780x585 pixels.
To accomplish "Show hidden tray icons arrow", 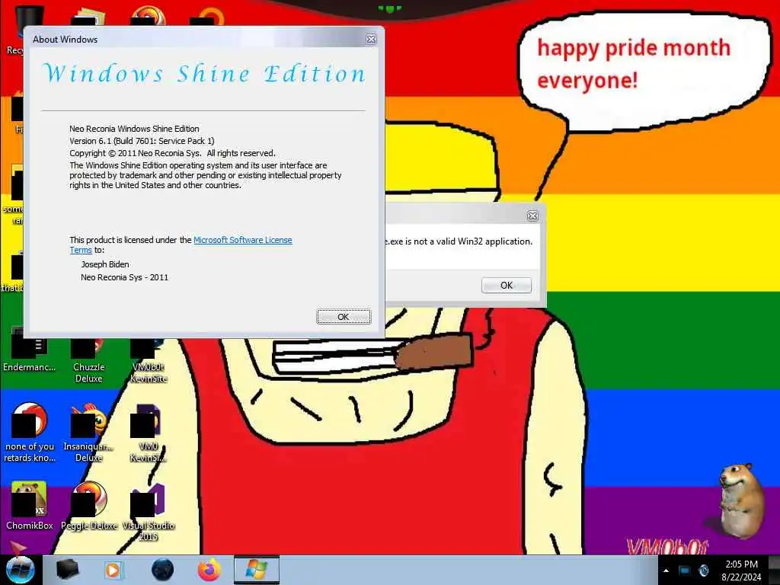I will pyautogui.click(x=666, y=571).
